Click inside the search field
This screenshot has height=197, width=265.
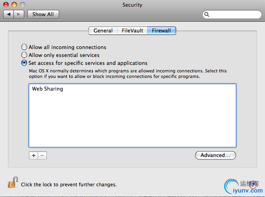(x=234, y=14)
